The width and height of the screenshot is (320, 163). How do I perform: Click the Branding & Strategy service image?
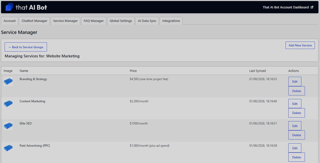click(x=8, y=81)
